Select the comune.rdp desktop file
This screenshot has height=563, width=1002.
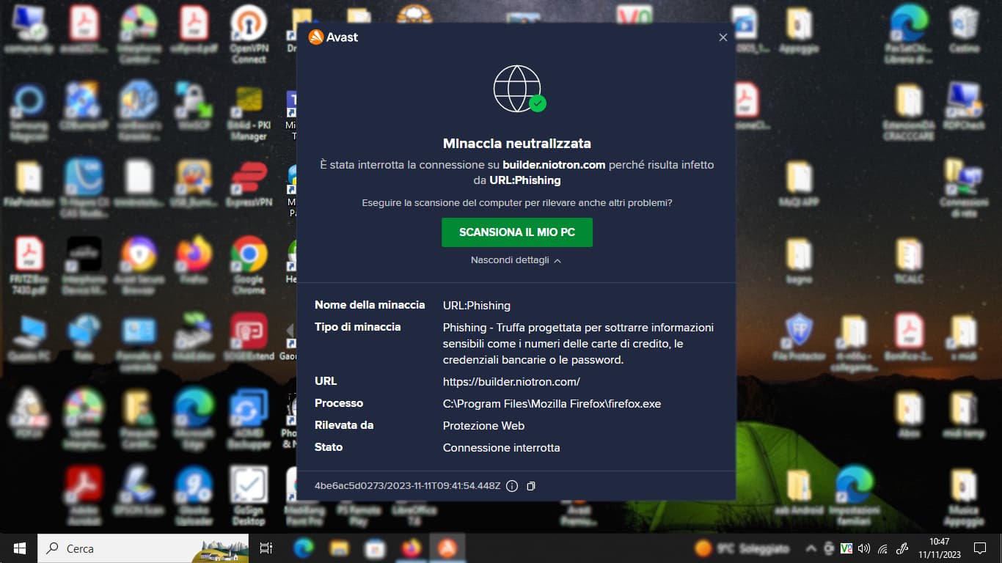coord(29,29)
